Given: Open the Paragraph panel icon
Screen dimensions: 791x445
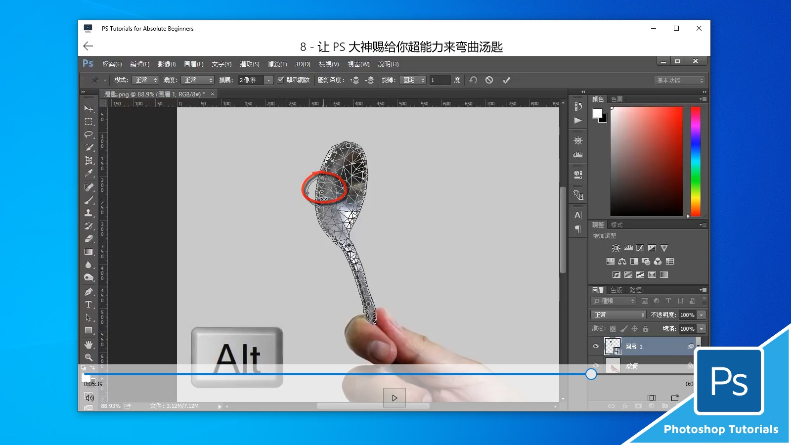Looking at the screenshot, I should (x=578, y=229).
